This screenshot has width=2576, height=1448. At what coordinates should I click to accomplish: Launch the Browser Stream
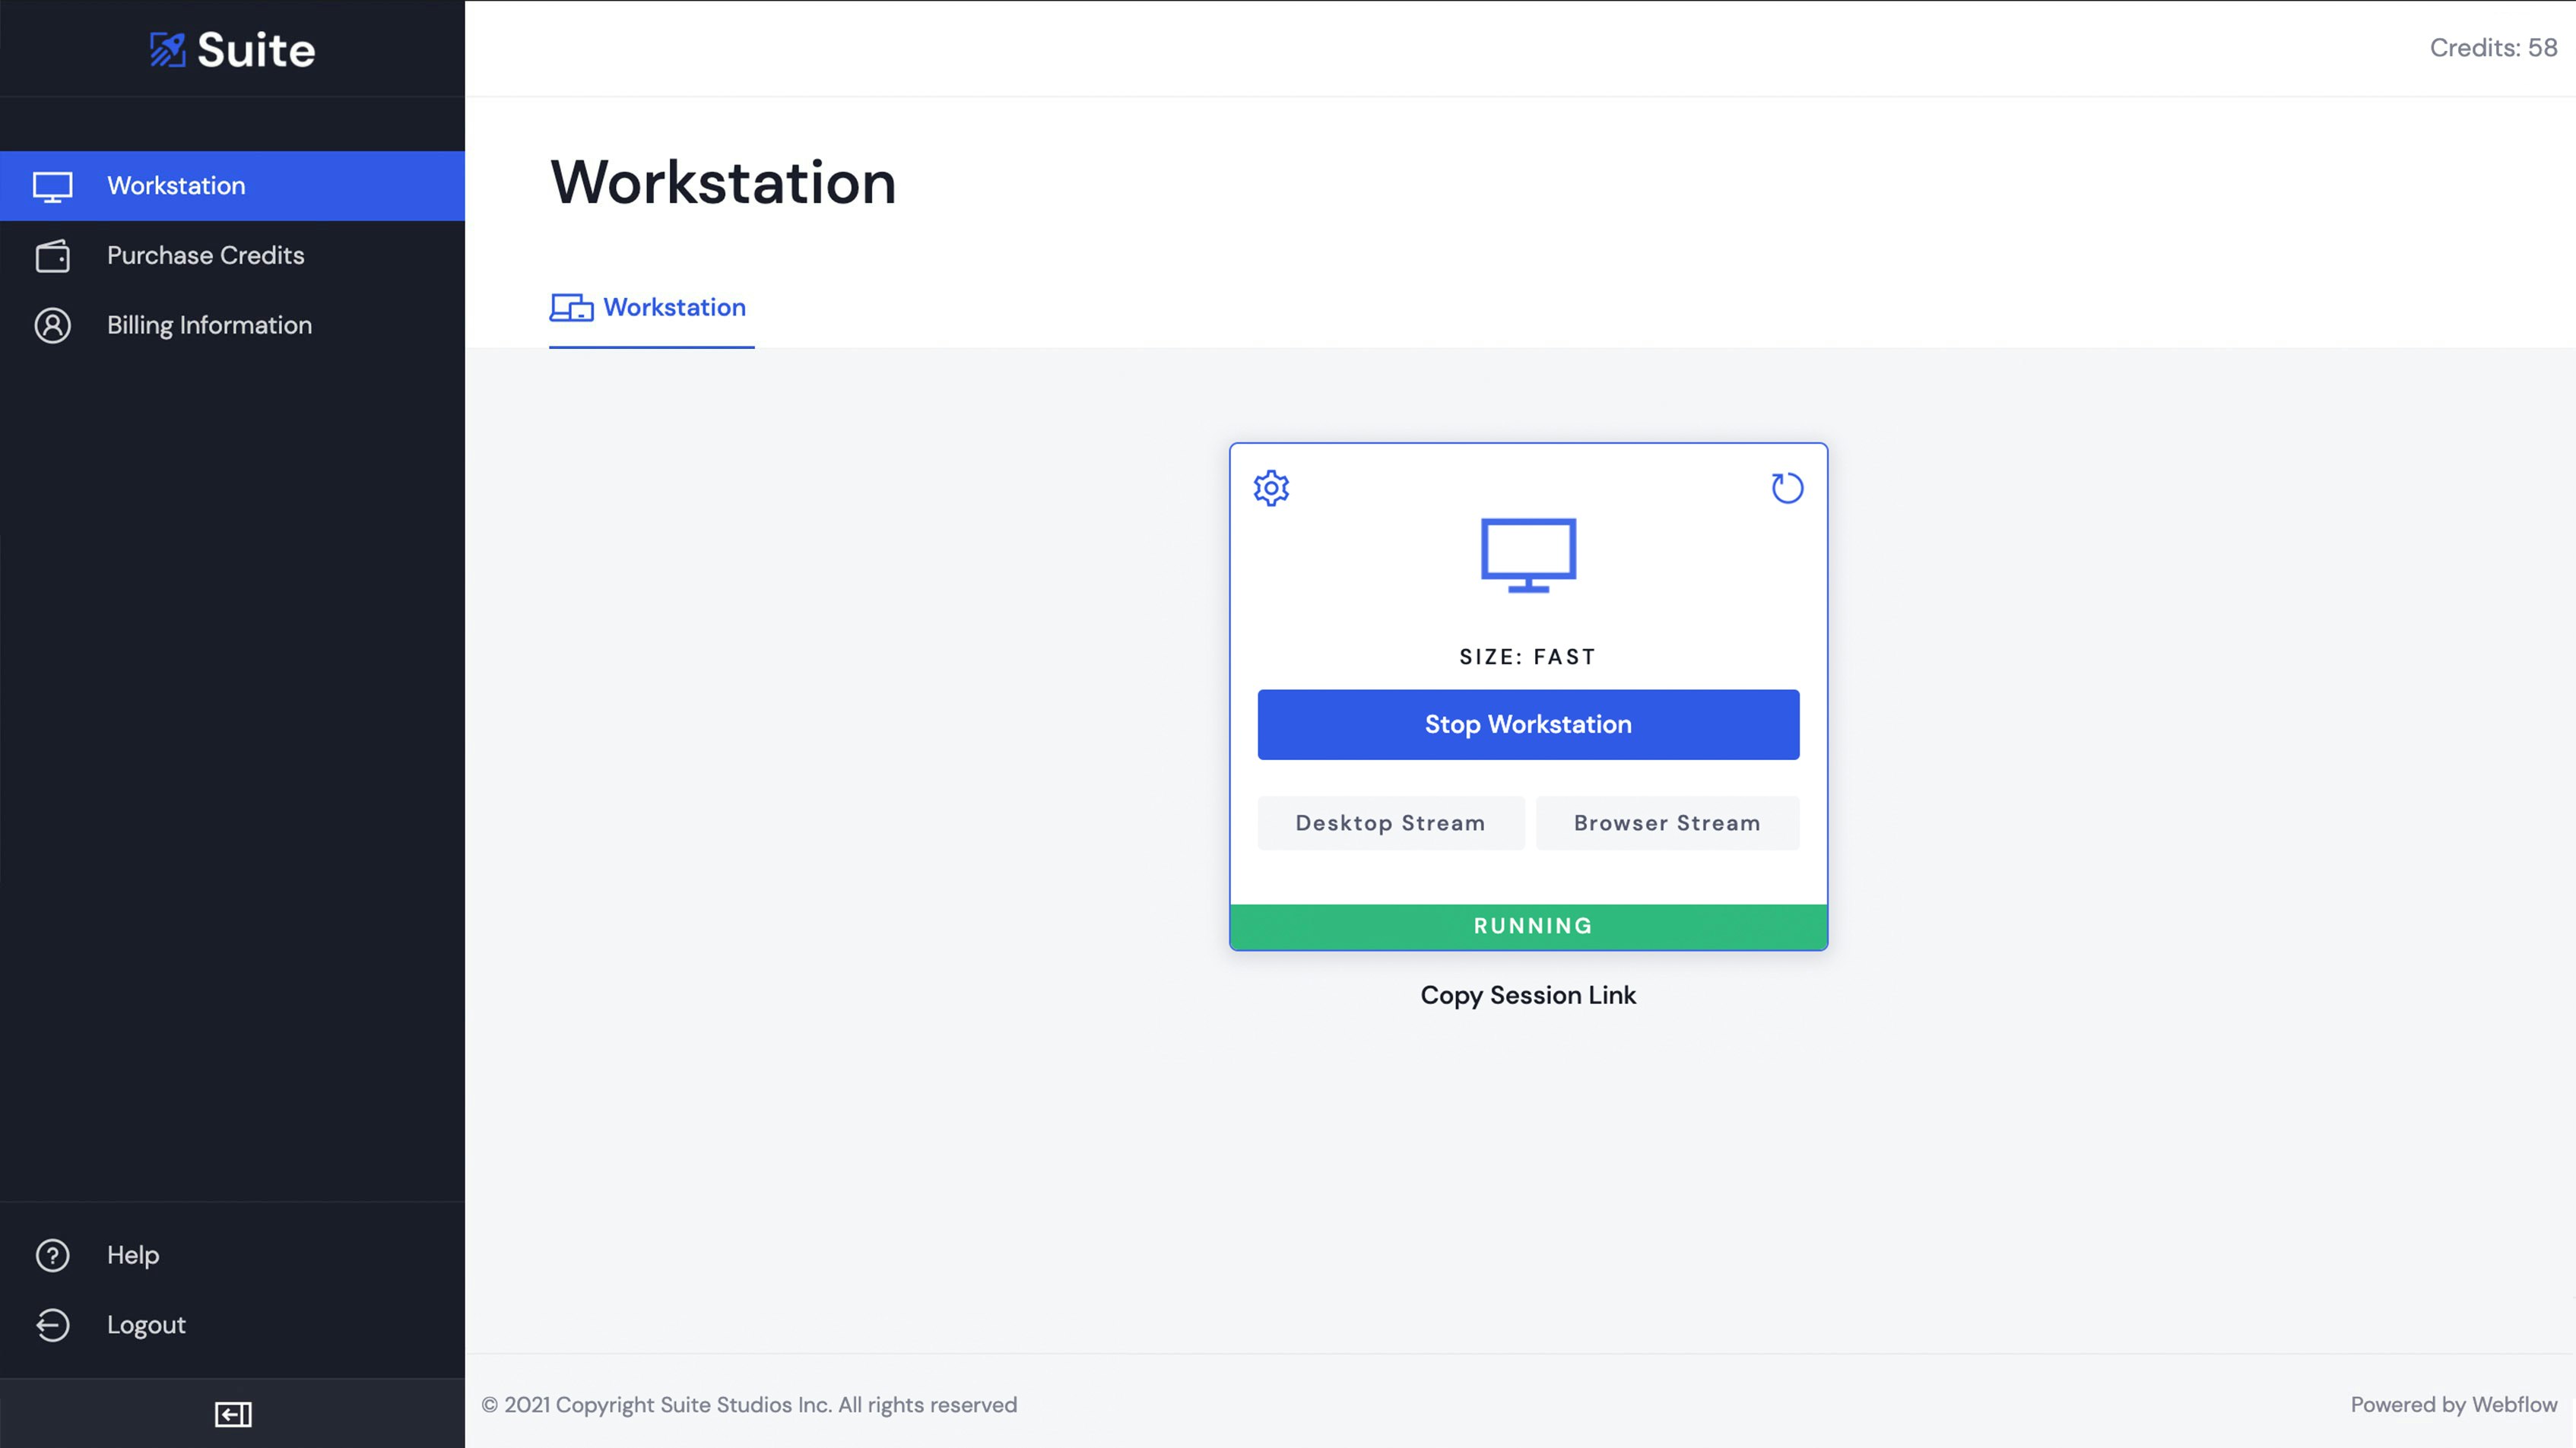(1667, 823)
